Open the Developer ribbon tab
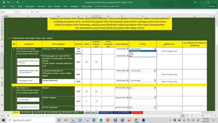Image resolution: width=218 pixels, height=123 pixels. coord(74,6)
